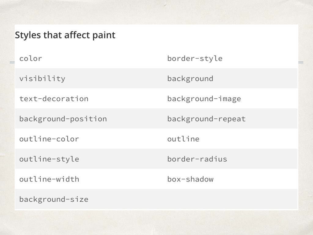Screen dimensions: 313x235
Task: Click the decorative line left of table
Action: [12, 62]
